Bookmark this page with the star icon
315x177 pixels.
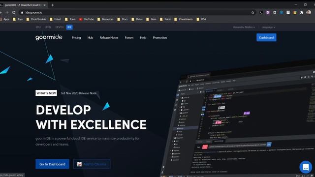[x=252, y=12]
